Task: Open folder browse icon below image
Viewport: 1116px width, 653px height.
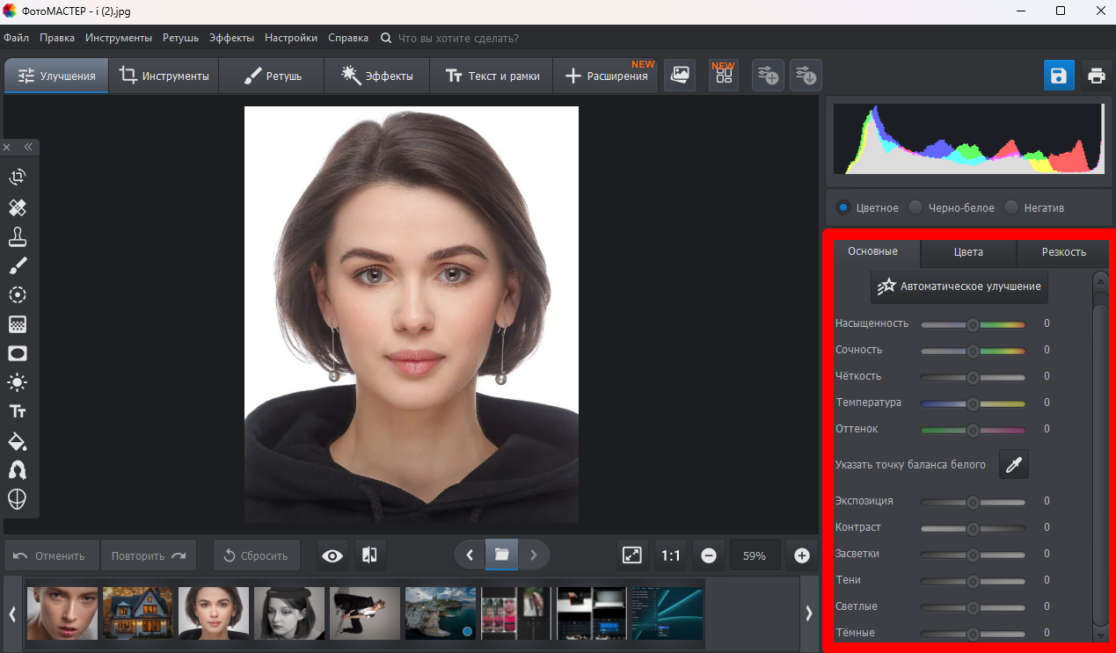Action: 501,555
